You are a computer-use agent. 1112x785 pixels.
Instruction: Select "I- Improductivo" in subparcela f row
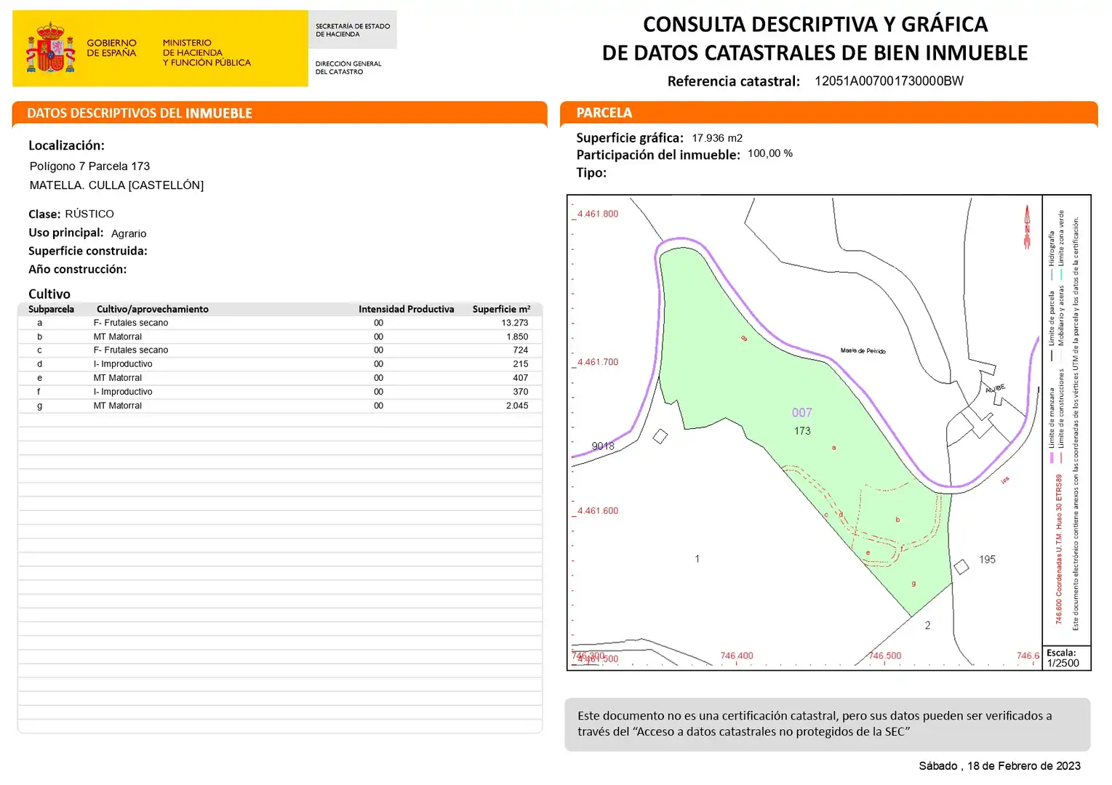pos(123,392)
